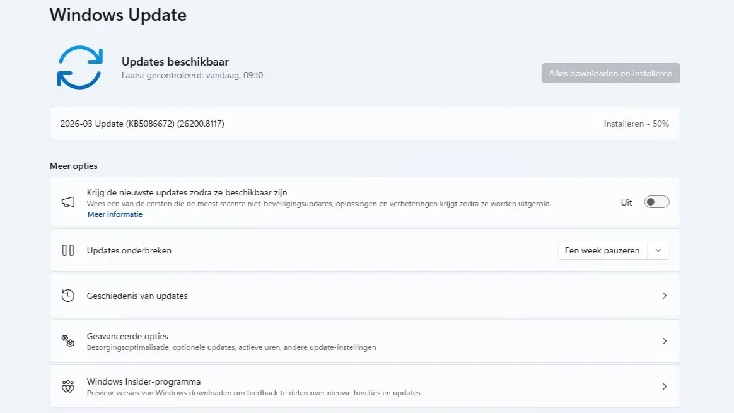This screenshot has height=413, width=734.
Task: Open the Geschiedenis van updates entry
Action: pos(137,296)
